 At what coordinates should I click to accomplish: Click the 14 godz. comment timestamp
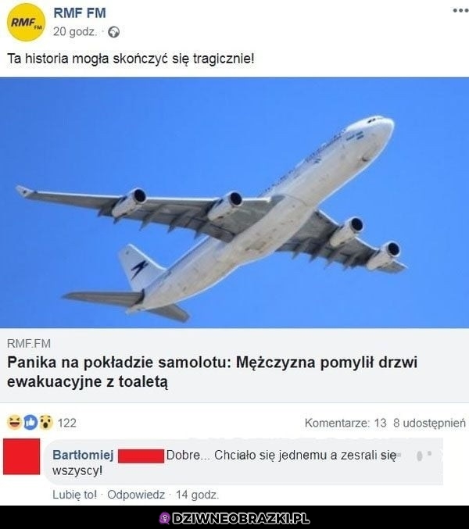198,495
